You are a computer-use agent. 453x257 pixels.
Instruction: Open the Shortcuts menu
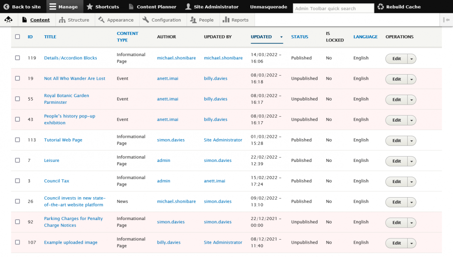103,7
